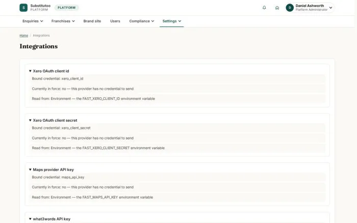Click the FAST_MAPS_API_KEY environment variable row

177,198
